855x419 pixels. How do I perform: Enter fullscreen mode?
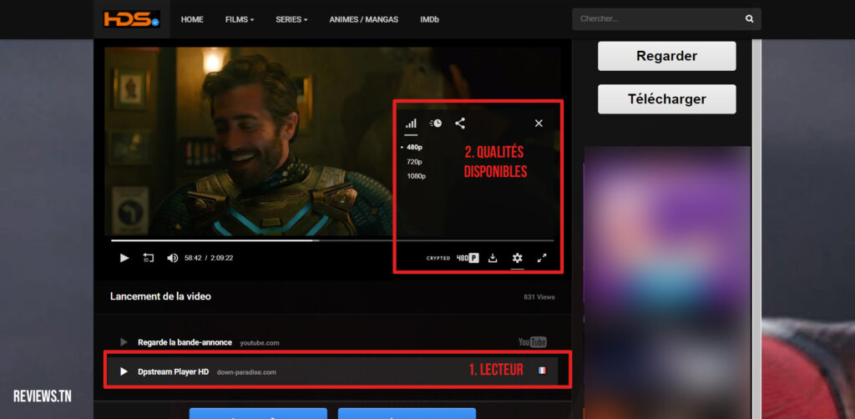click(542, 258)
